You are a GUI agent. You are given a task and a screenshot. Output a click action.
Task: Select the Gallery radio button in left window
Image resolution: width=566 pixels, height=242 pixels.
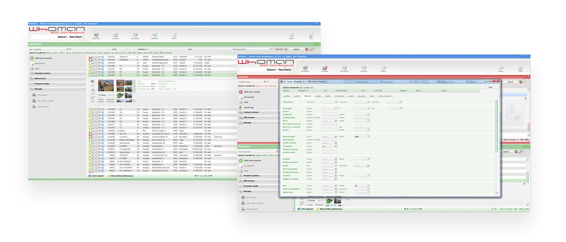100,95
